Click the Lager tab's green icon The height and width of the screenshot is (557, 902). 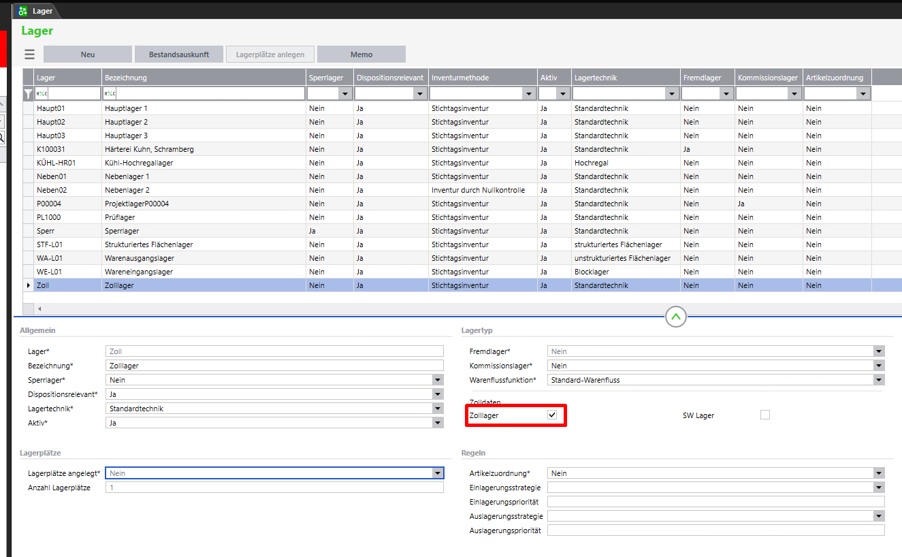pos(23,11)
